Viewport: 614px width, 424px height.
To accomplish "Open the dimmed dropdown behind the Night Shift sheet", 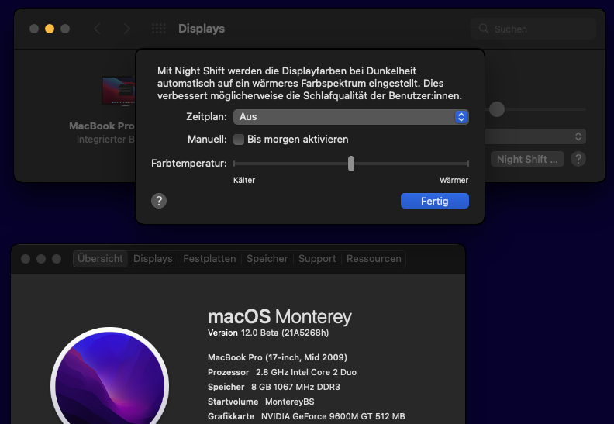I will 535,136.
